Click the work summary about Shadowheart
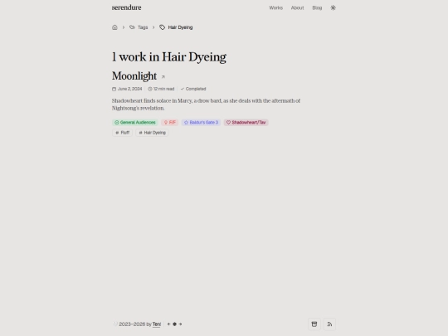The width and height of the screenshot is (448, 336). 206,105
